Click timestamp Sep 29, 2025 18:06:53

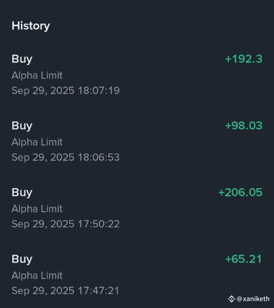click(66, 157)
